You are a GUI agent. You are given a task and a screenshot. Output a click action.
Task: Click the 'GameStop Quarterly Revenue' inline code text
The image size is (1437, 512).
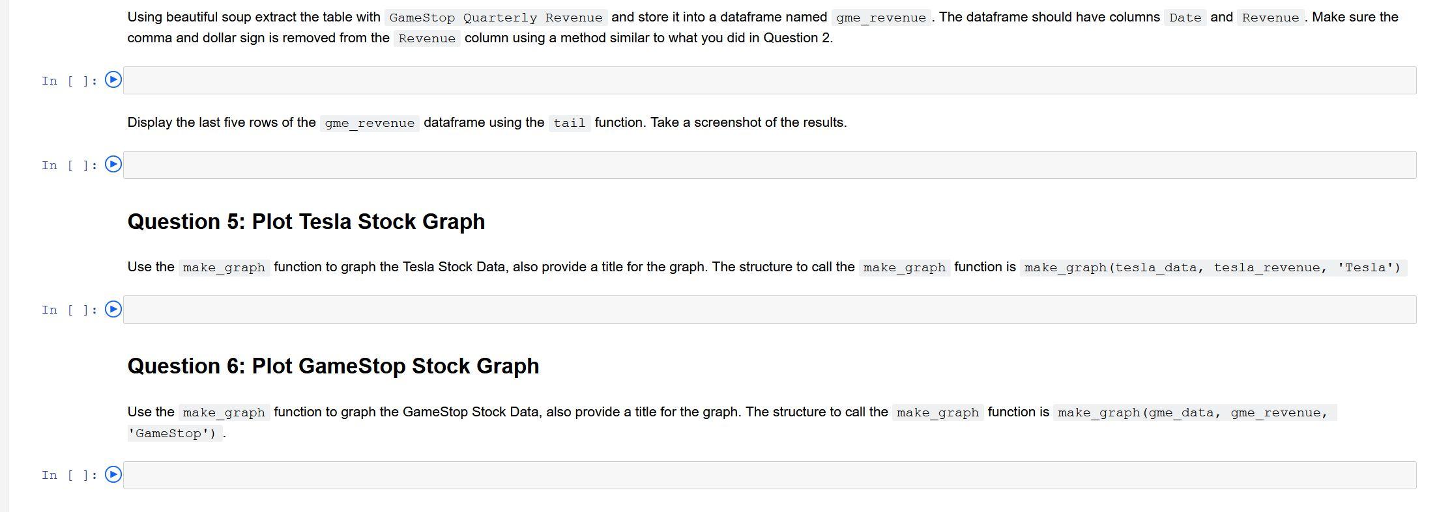coord(496,18)
